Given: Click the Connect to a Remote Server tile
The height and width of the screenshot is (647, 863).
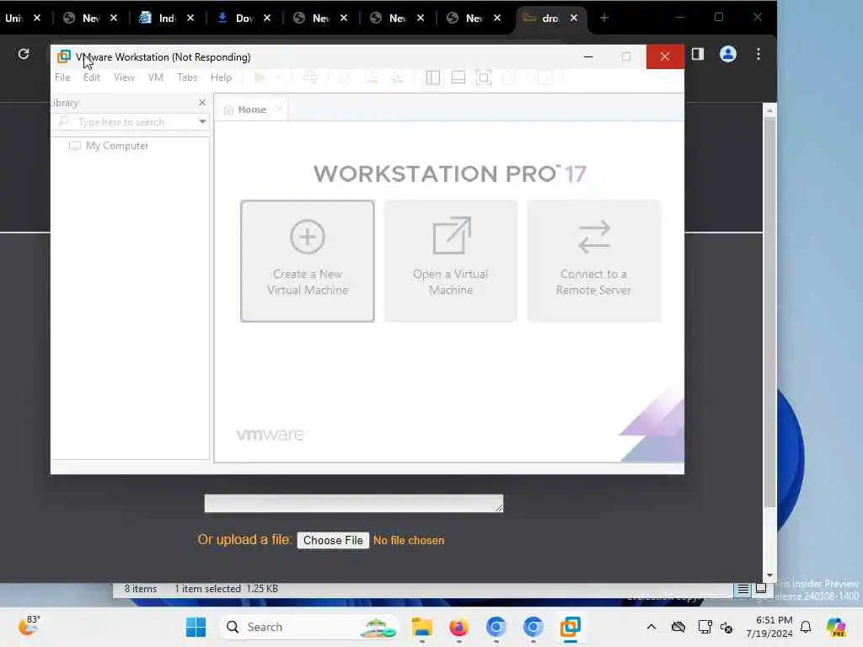Looking at the screenshot, I should [x=594, y=261].
